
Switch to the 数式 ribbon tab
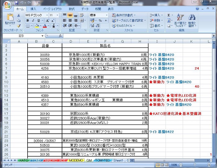tap(72, 9)
